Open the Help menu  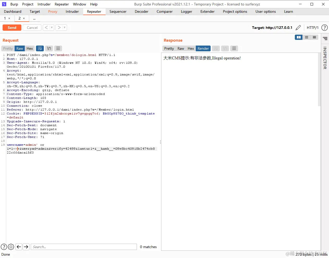[94, 4]
